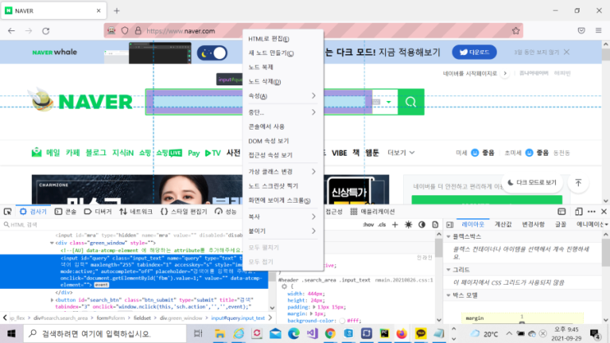Viewport: 610px width, 343px height.
Task: Open the Windows Start menu
Action: point(11,334)
